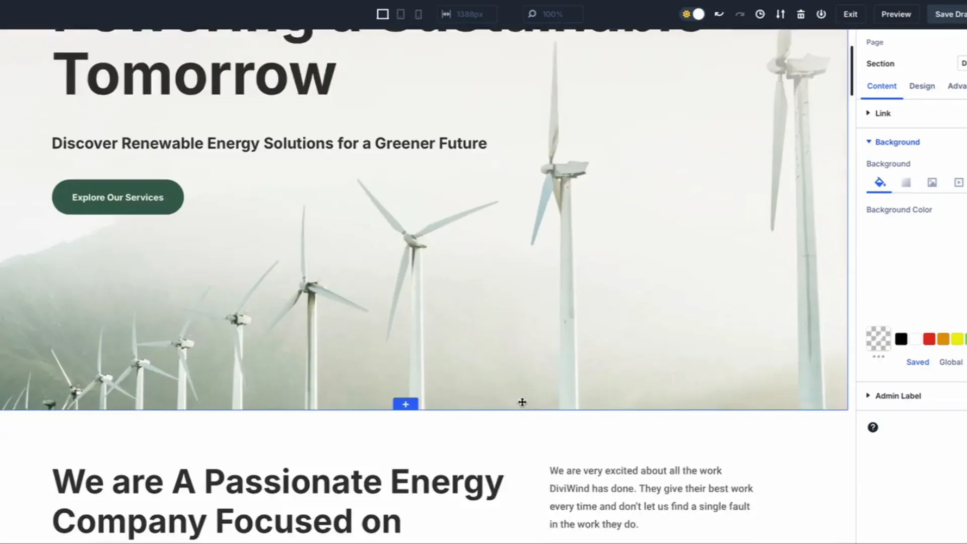Expand the Admin Label group
The height and width of the screenshot is (544, 967).
897,396
